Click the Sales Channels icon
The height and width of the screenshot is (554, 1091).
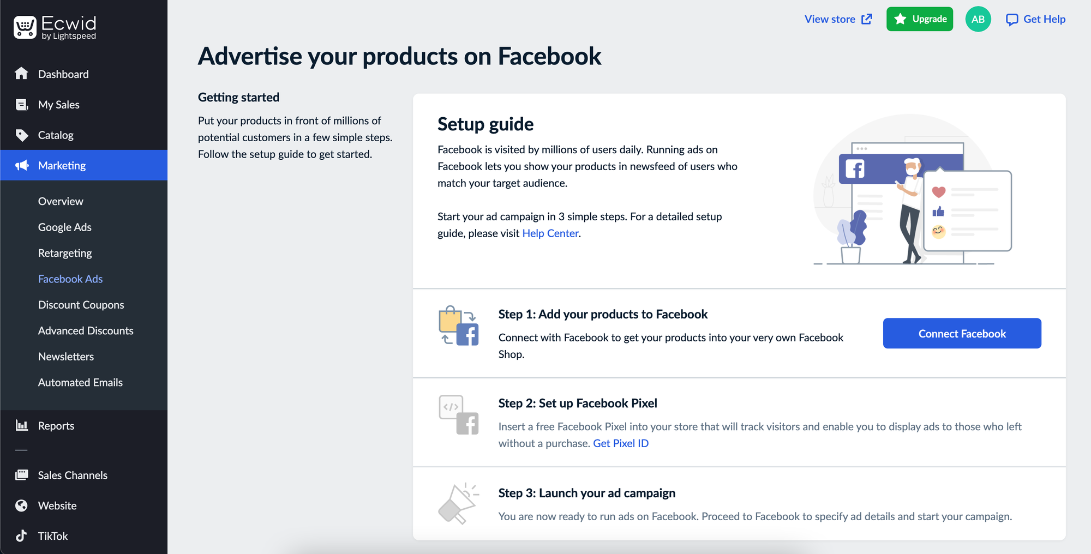(22, 475)
